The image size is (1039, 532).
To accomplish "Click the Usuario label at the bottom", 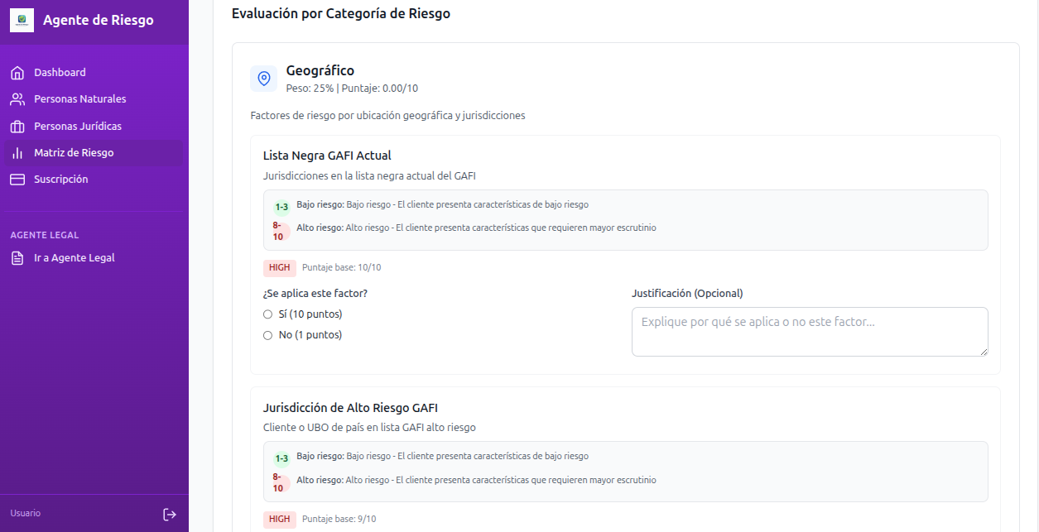I will pos(25,513).
